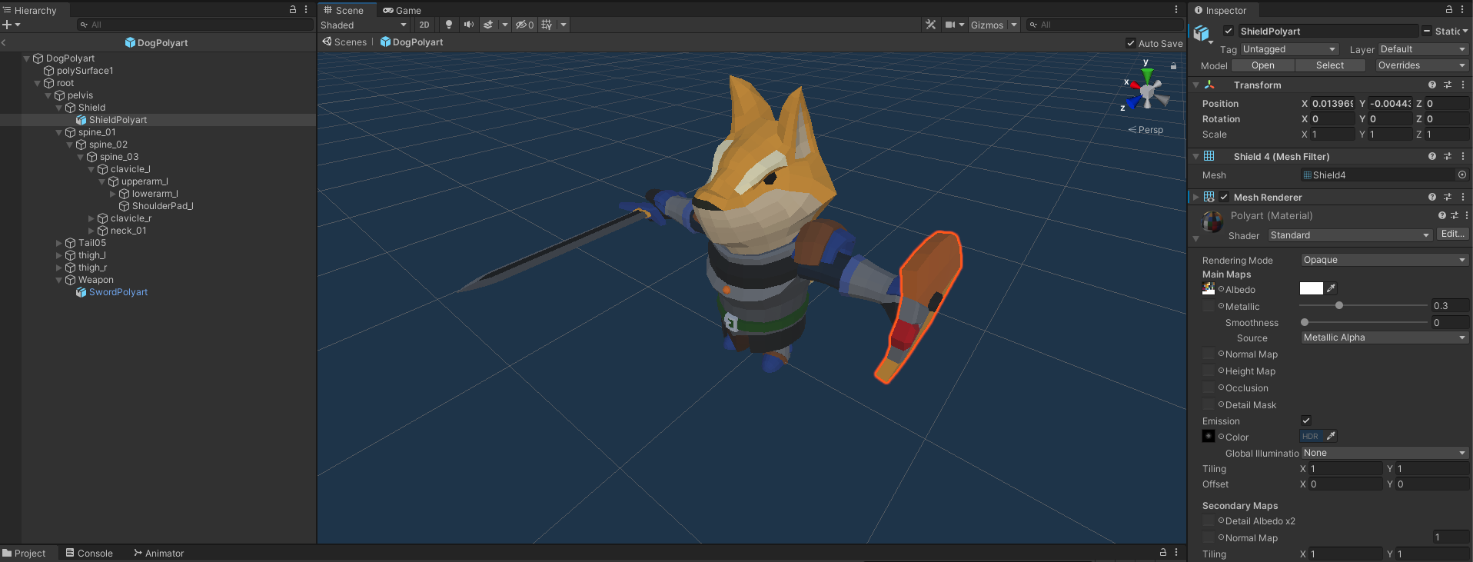
Task: Uncheck the Emission checkbox
Action: point(1305,421)
